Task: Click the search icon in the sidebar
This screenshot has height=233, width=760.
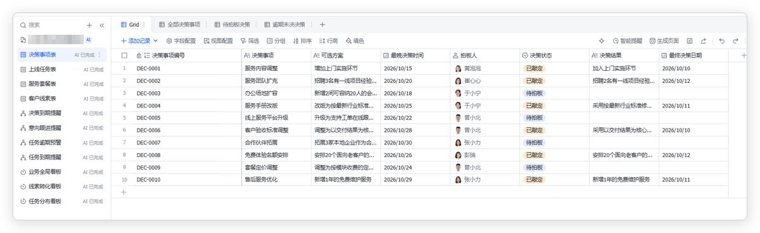Action: [x=23, y=25]
